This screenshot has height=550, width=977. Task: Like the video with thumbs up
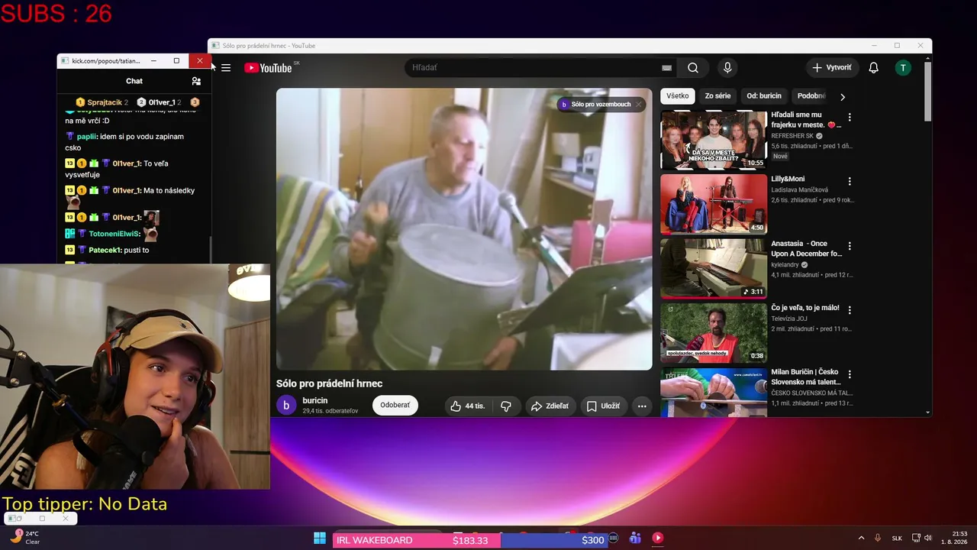click(467, 406)
